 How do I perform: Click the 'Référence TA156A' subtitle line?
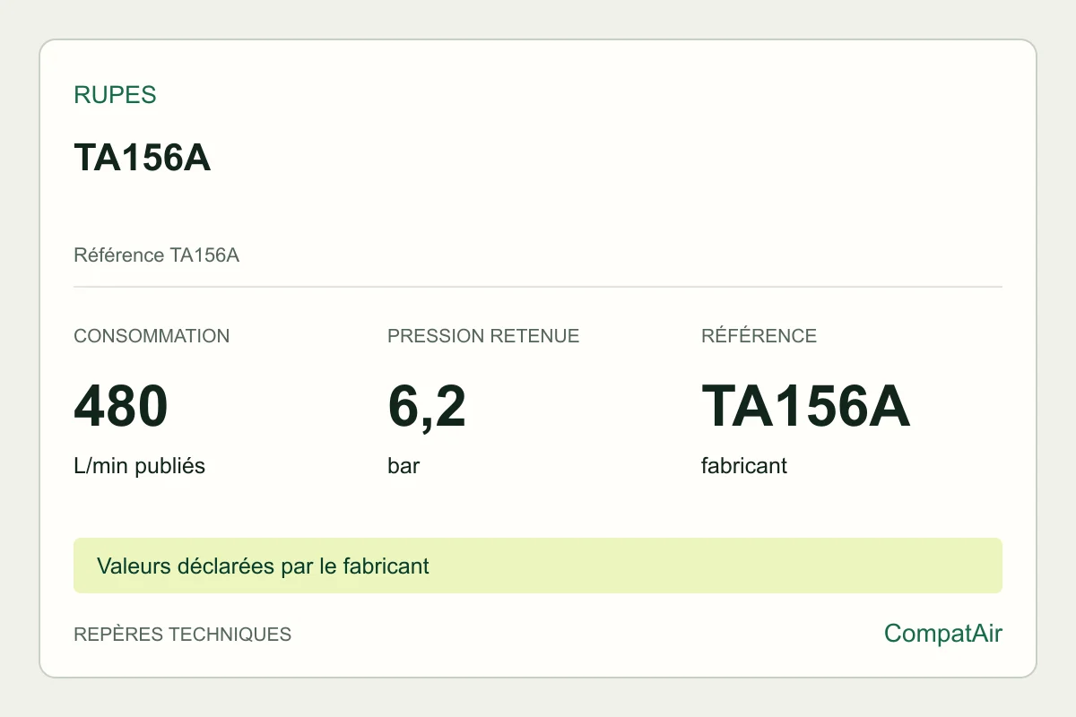pos(156,255)
